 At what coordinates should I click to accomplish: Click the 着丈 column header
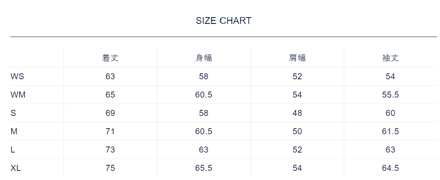110,58
